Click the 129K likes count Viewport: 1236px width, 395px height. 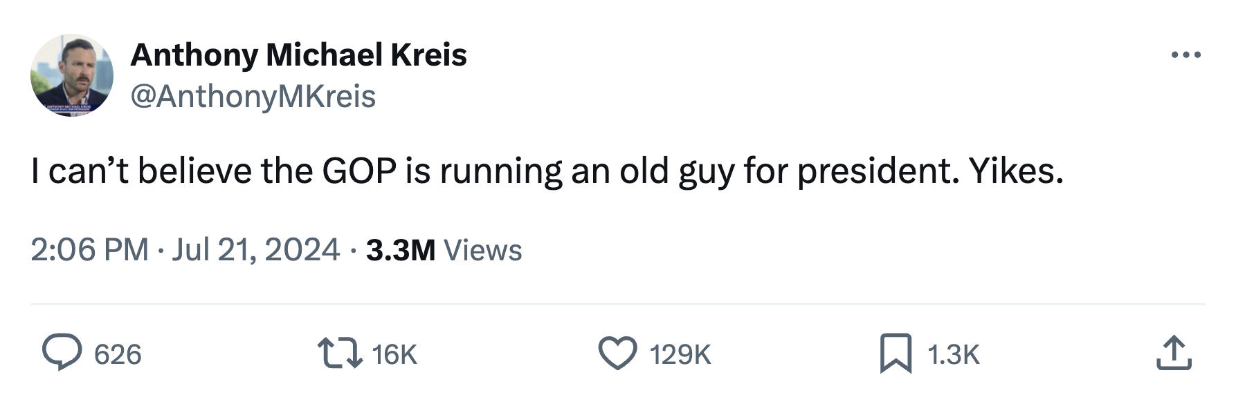[x=680, y=355]
